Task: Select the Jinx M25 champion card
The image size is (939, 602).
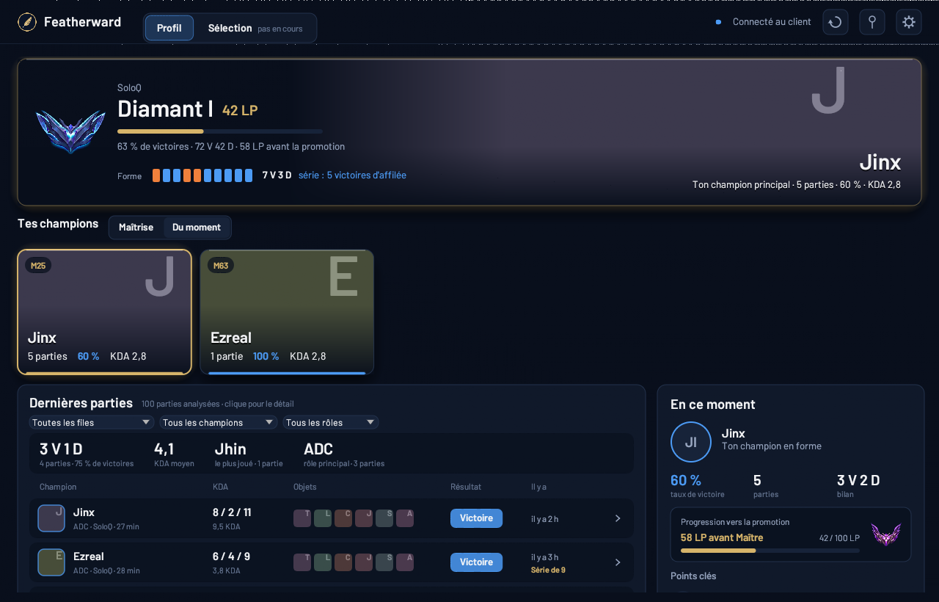Action: click(104, 312)
